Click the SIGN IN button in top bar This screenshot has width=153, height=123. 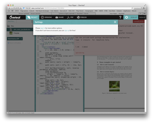[x=142, y=17]
